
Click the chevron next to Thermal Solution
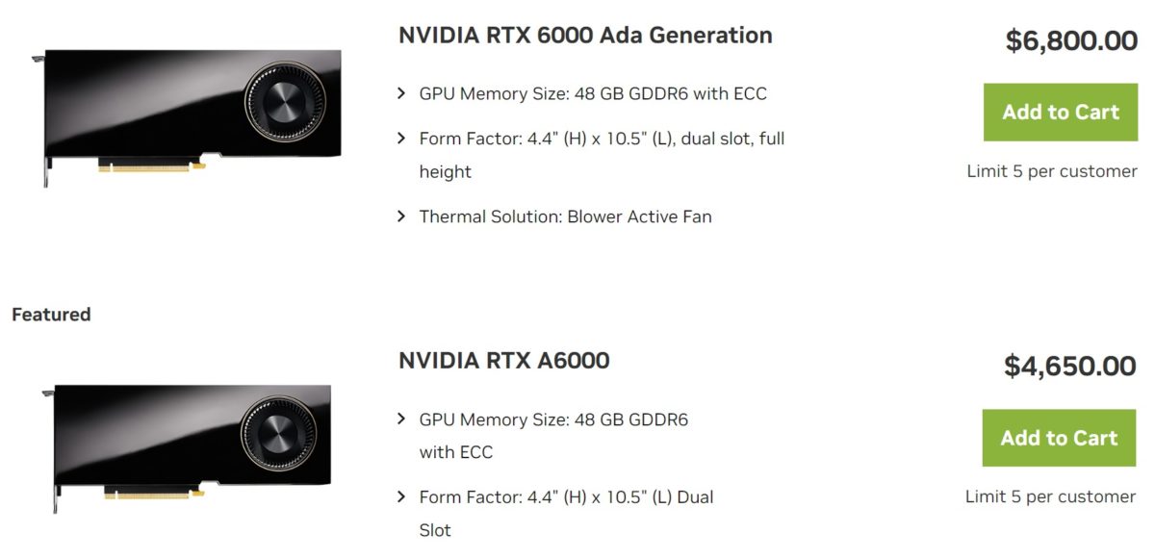click(x=402, y=216)
